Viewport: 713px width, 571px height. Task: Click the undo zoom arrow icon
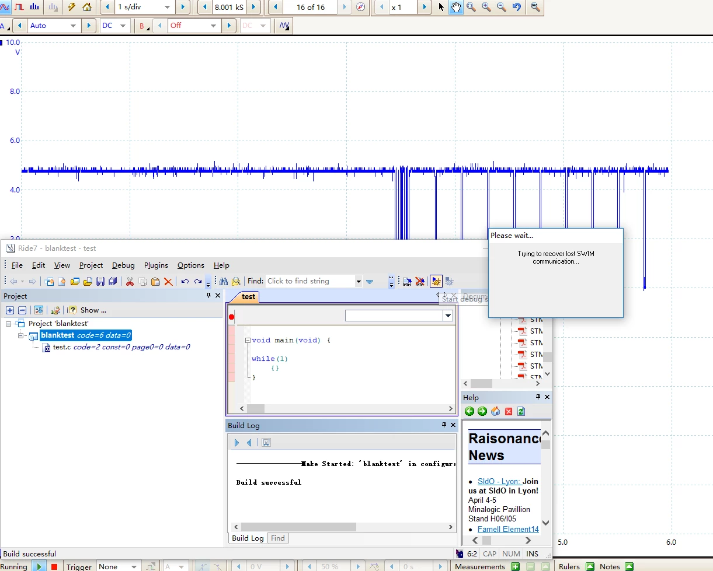(517, 7)
